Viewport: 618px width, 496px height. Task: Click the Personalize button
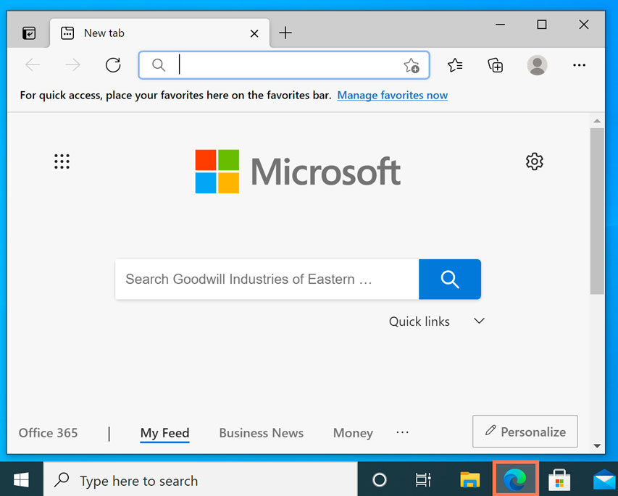pos(525,431)
